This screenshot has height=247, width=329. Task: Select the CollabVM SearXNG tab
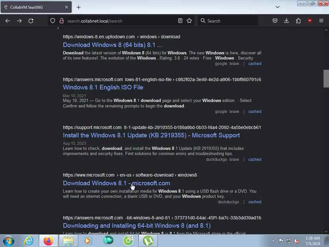pyautogui.click(x=36, y=7)
